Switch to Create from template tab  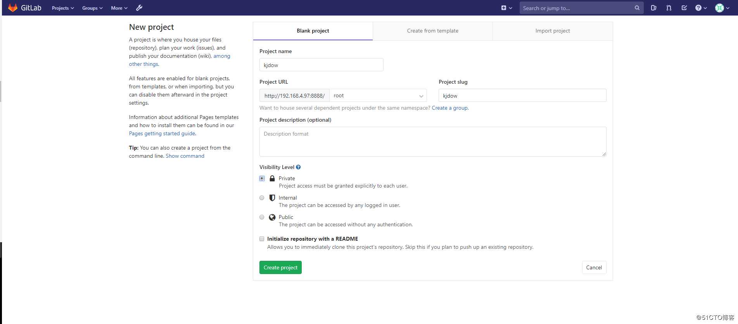[x=432, y=31]
